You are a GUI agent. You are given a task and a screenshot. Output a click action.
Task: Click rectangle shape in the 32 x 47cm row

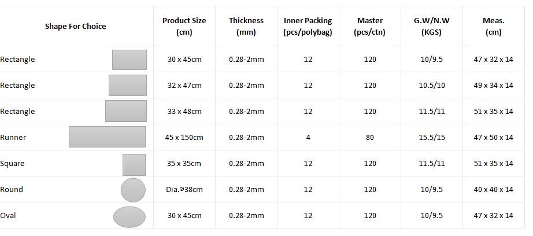(x=127, y=86)
